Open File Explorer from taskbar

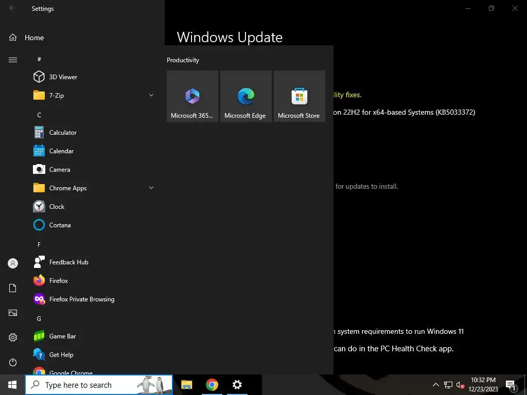[x=186, y=385]
